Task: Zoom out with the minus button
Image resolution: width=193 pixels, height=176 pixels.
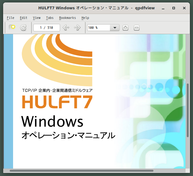Action: coord(137,28)
